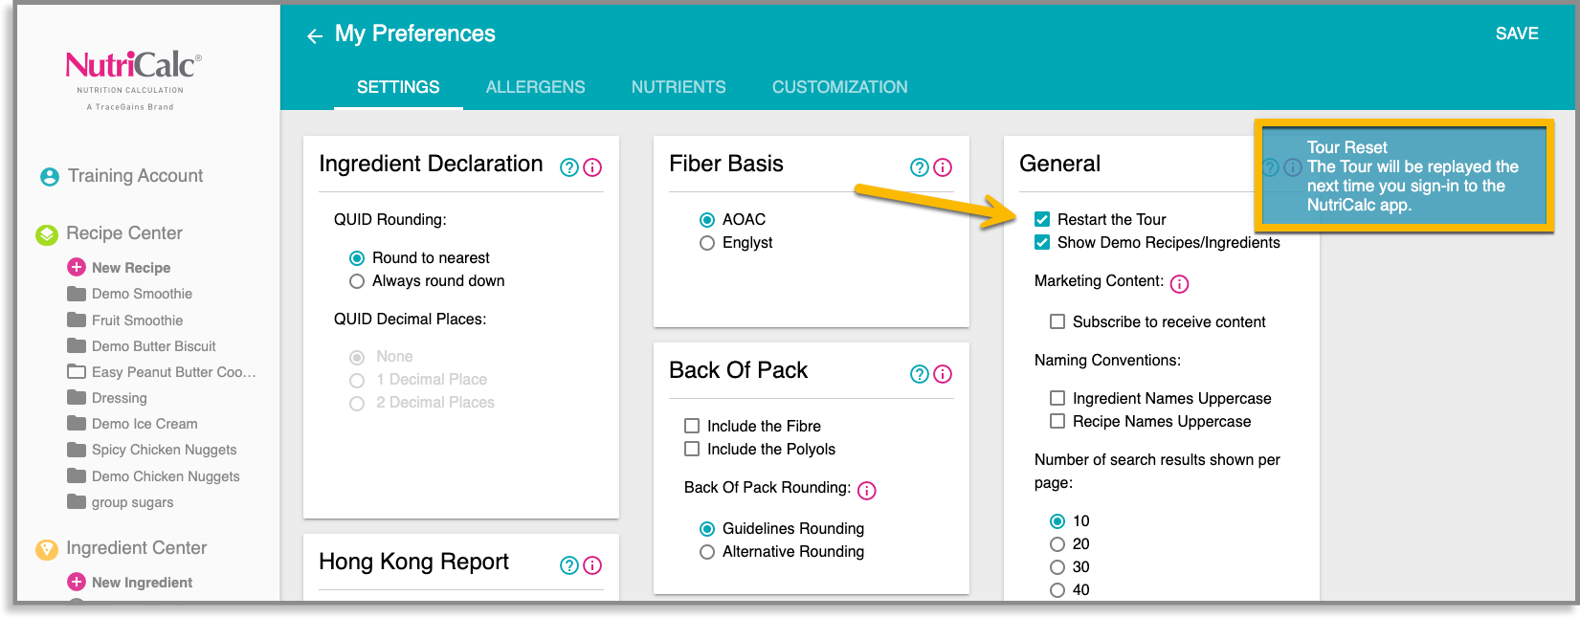1580x618 pixels.
Task: Open the Demo Smoothie recipe folder
Action: [x=143, y=294]
